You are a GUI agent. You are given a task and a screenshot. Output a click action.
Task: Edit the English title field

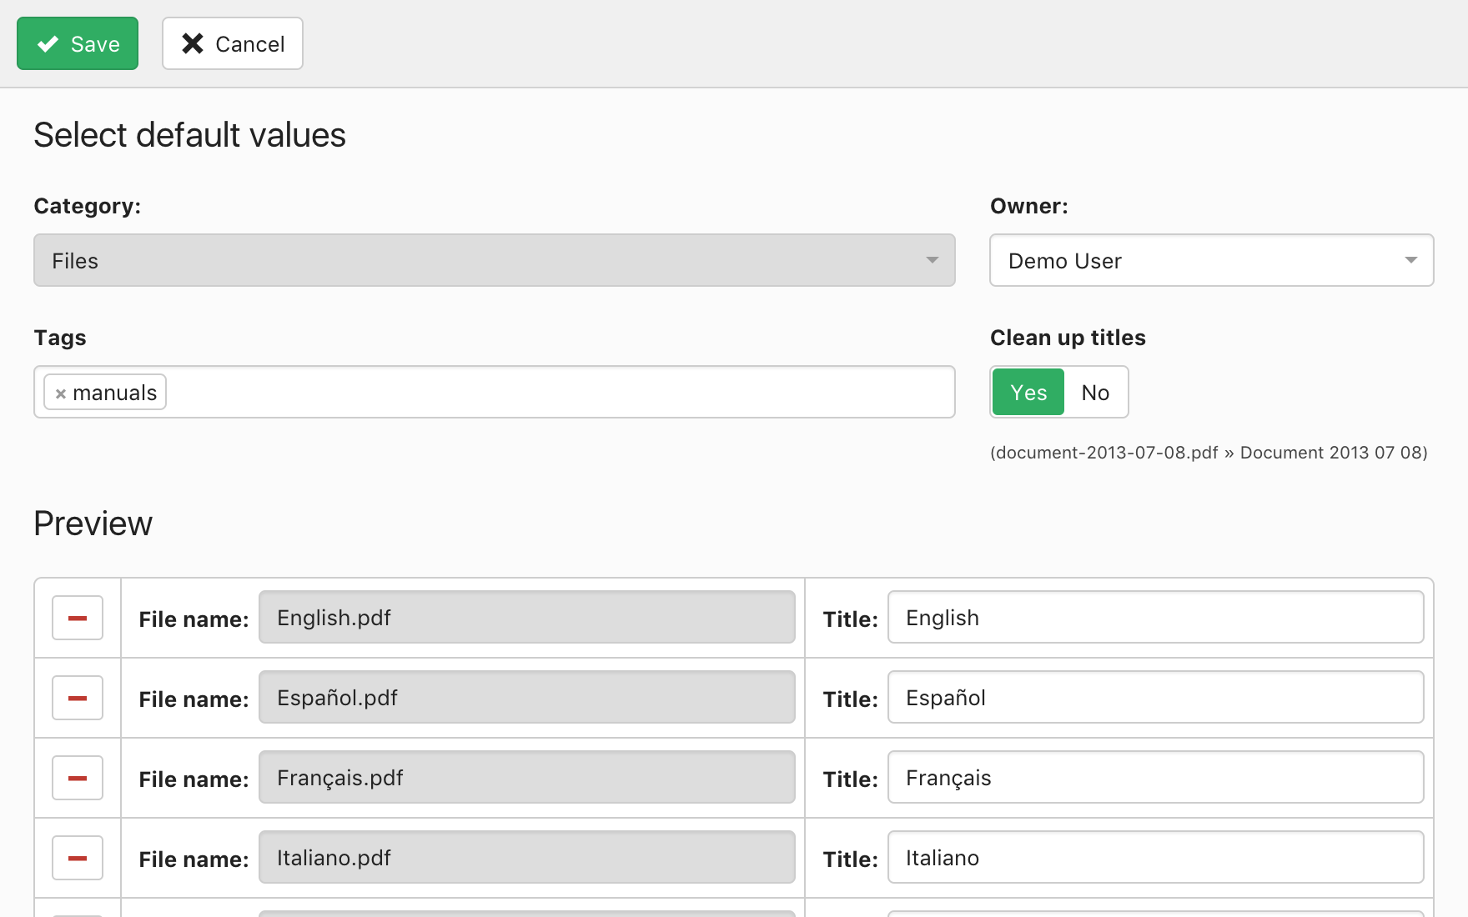1155,618
